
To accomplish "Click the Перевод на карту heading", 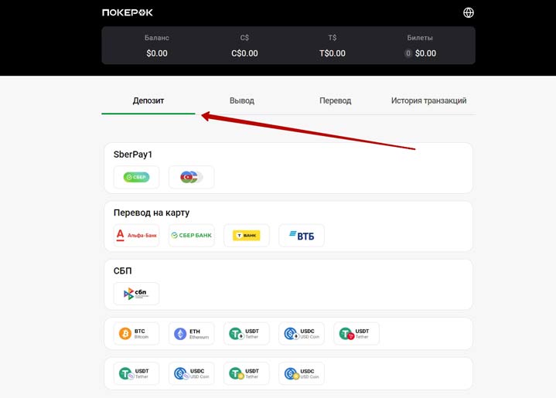I will (x=152, y=213).
